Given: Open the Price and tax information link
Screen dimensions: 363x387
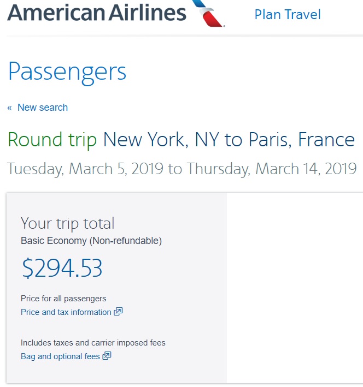Looking at the screenshot, I should 66,312.
